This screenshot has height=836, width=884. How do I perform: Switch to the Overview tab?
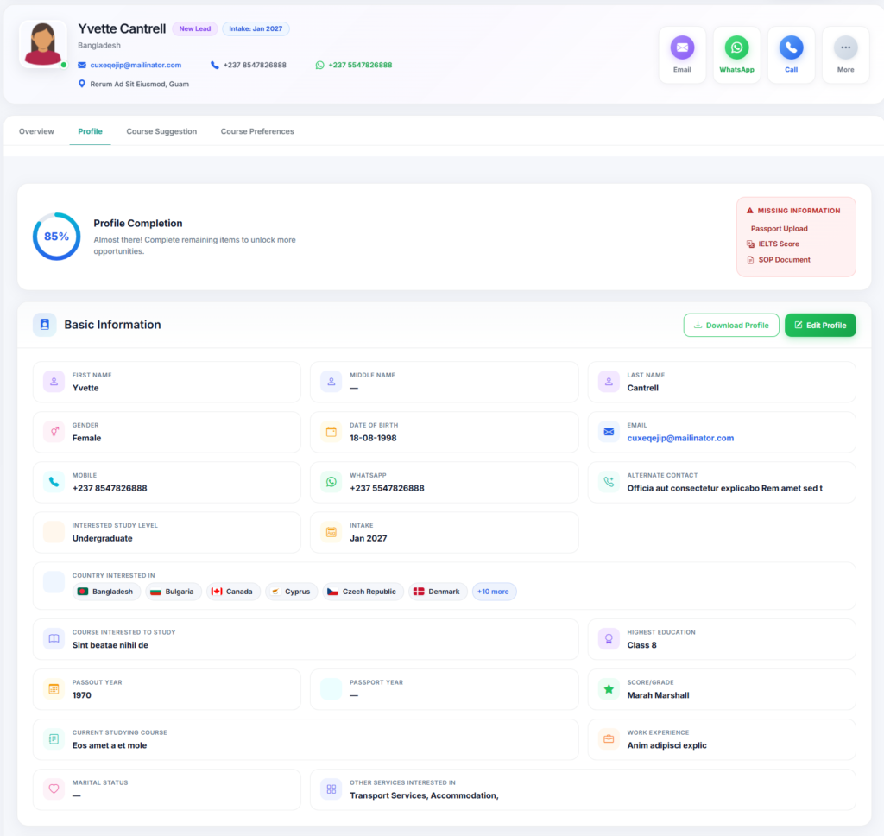(x=36, y=131)
